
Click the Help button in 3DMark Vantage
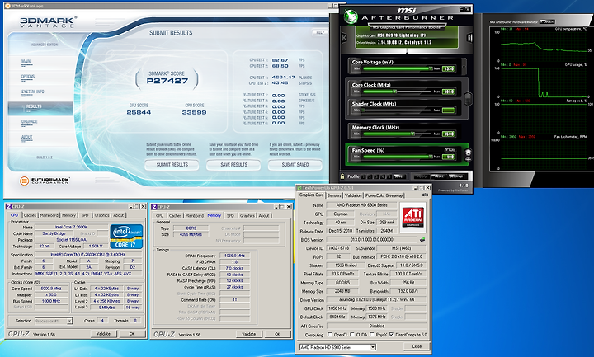pyautogui.click(x=320, y=32)
